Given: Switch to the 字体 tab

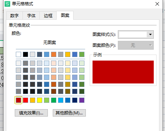Looking at the screenshot, I should click(x=31, y=15).
